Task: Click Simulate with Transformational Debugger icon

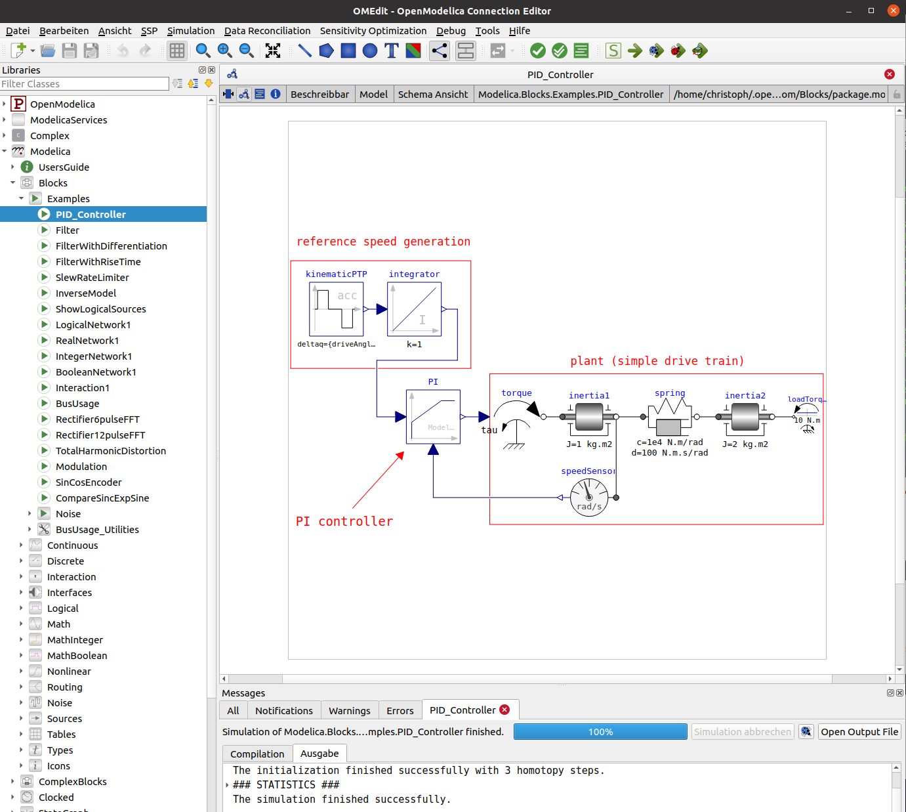Action: pos(657,51)
